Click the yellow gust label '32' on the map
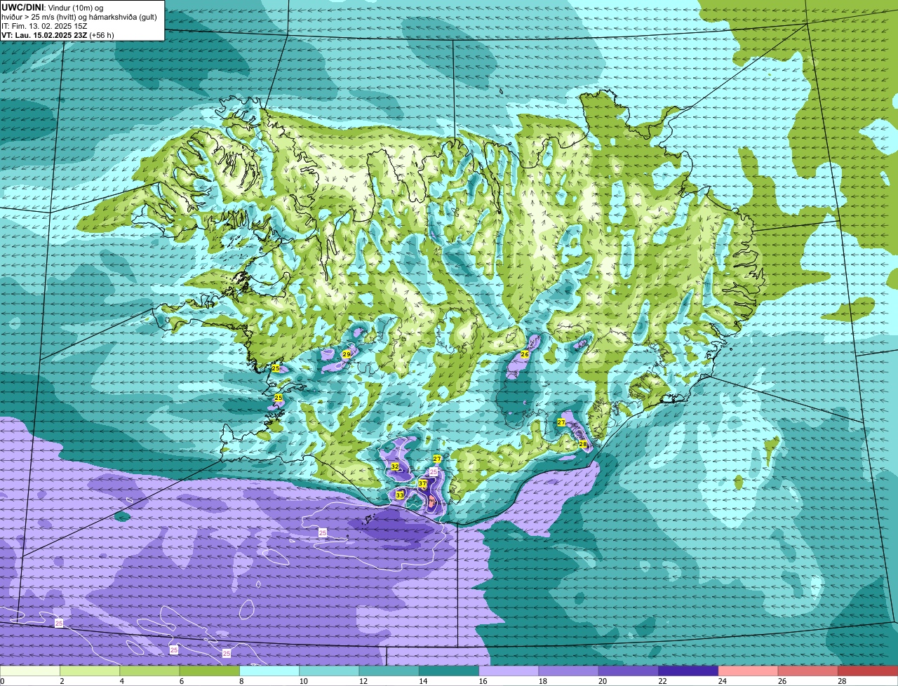The width and height of the screenshot is (898, 686). pyautogui.click(x=395, y=466)
